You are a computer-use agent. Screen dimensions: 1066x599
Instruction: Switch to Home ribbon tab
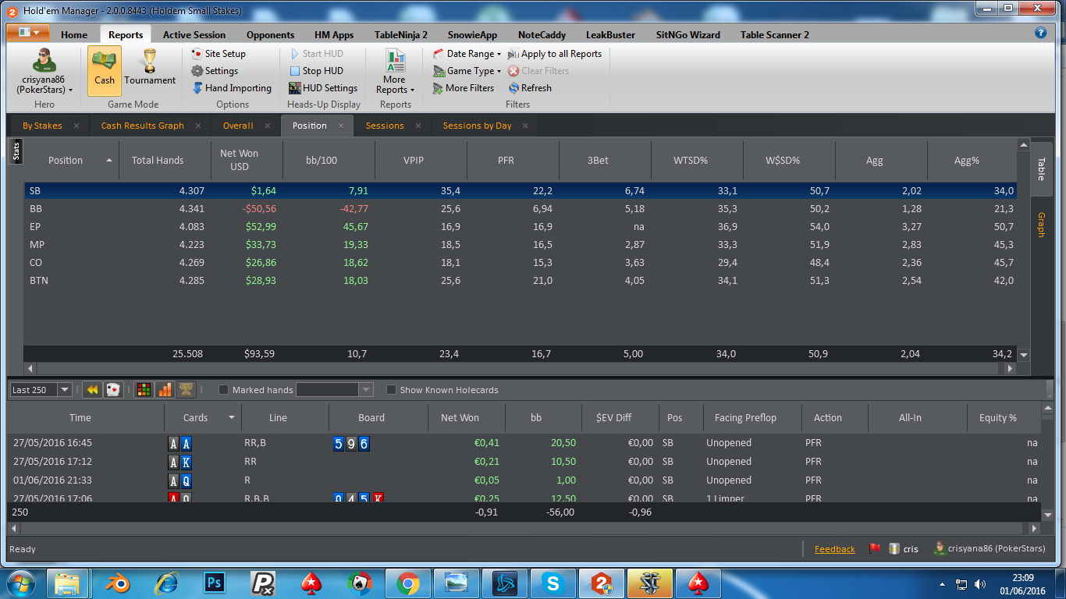pos(74,35)
